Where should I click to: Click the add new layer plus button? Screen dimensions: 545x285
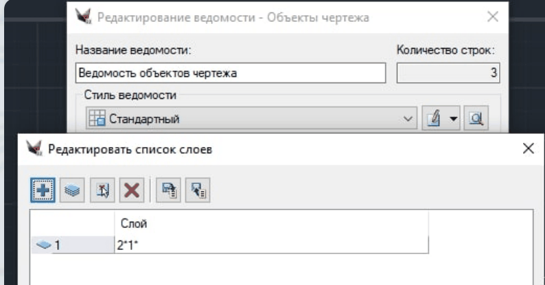42,189
